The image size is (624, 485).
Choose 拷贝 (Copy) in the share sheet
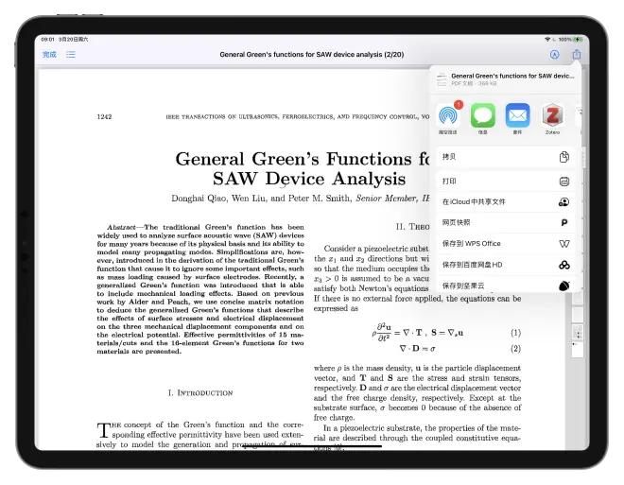click(x=506, y=157)
